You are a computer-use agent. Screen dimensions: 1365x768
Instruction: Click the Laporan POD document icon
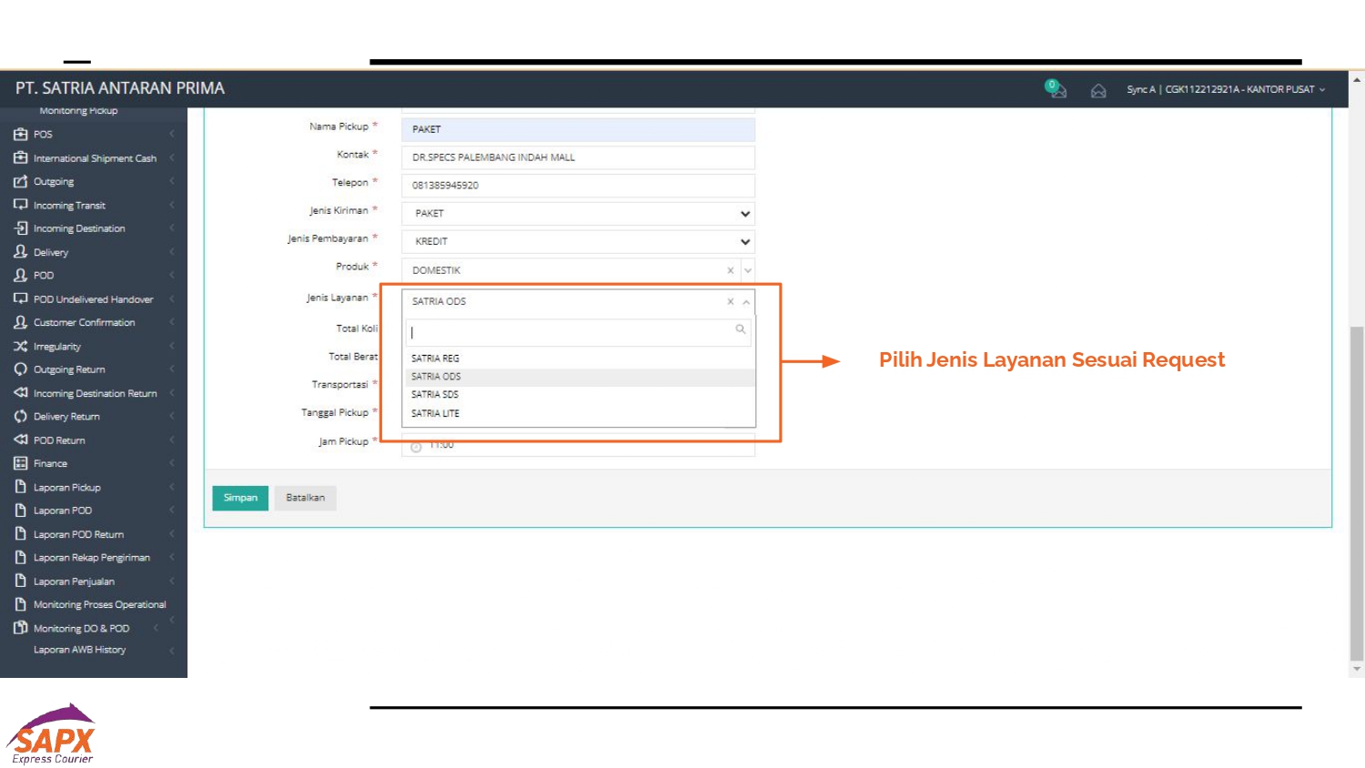[x=20, y=510]
